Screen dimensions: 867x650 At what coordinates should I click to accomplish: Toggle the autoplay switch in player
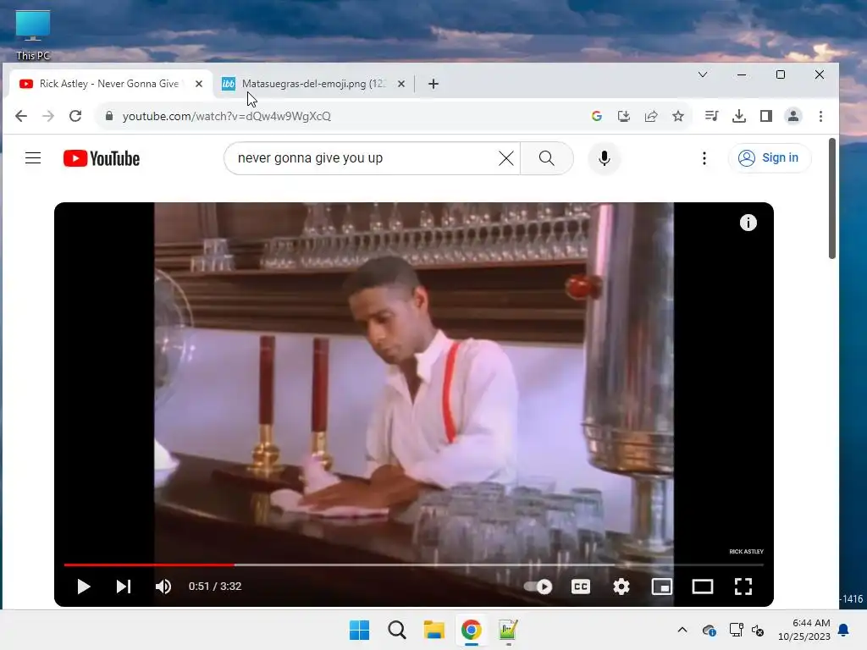pos(538,587)
